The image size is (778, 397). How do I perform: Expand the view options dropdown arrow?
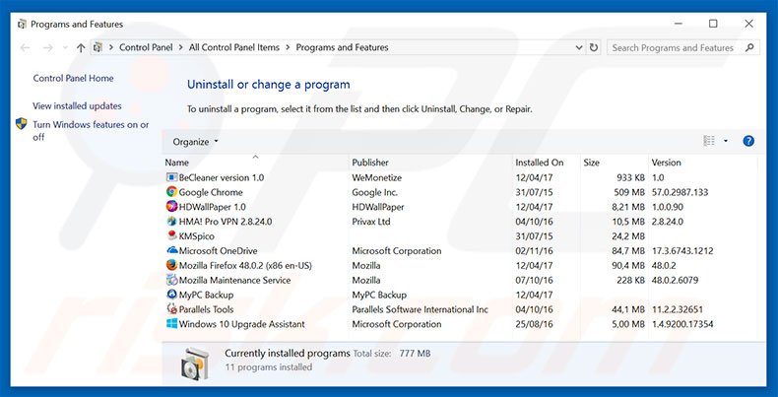tap(726, 141)
